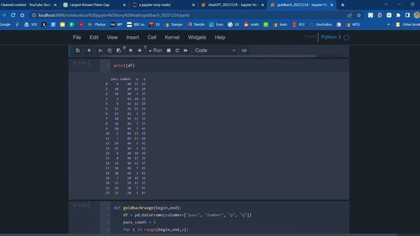This screenshot has height=236, width=420.
Task: Open the Help menu
Action: coord(220,37)
